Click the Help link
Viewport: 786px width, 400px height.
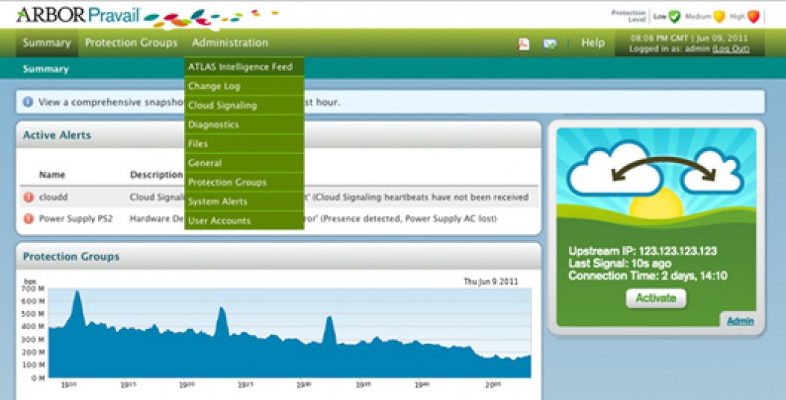coord(593,43)
